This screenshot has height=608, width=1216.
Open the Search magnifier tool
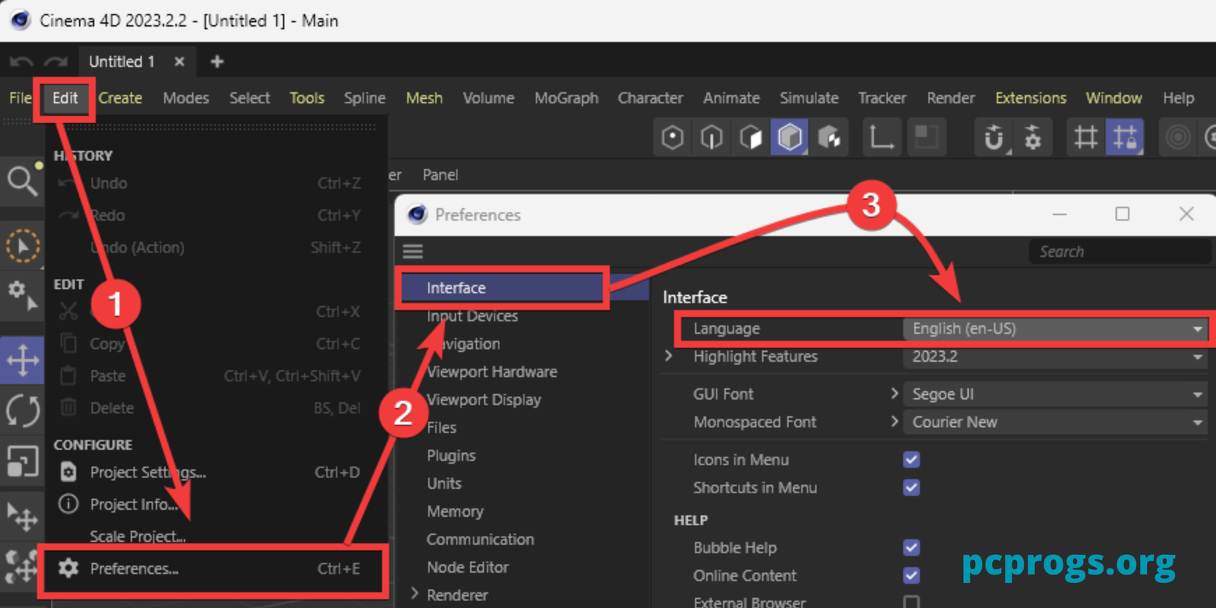(22, 182)
